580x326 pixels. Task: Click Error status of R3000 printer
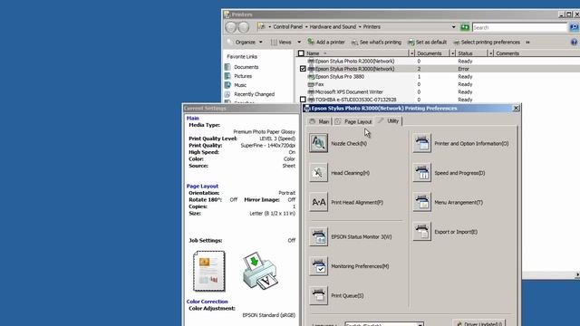(463, 69)
